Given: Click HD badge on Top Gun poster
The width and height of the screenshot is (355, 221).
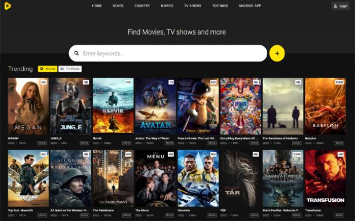Looking at the screenshot, I should click(44, 154).
